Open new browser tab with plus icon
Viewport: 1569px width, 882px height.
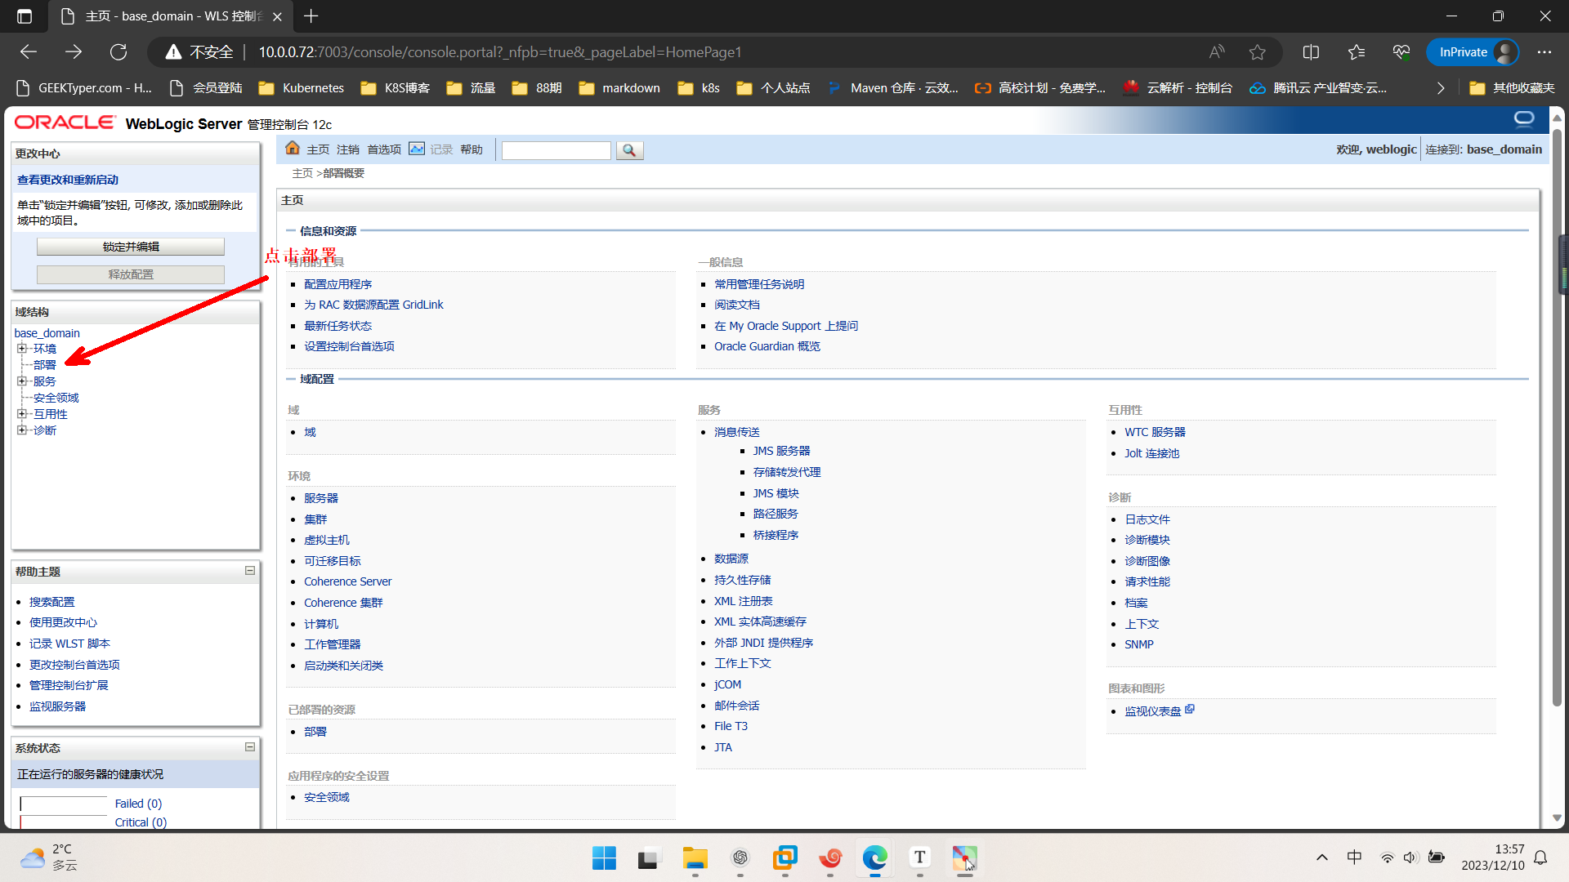[x=311, y=16]
